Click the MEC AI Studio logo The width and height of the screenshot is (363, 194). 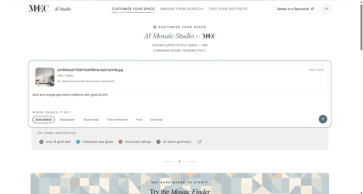coord(50,9)
